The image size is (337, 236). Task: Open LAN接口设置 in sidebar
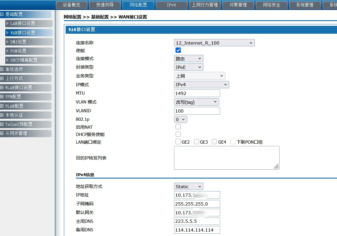tap(29, 23)
